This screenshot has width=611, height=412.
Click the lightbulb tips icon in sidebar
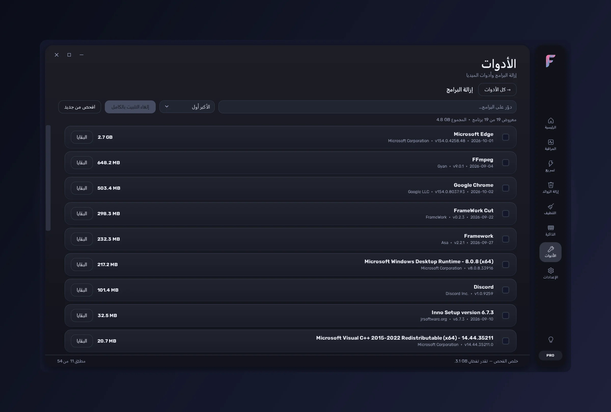click(551, 340)
